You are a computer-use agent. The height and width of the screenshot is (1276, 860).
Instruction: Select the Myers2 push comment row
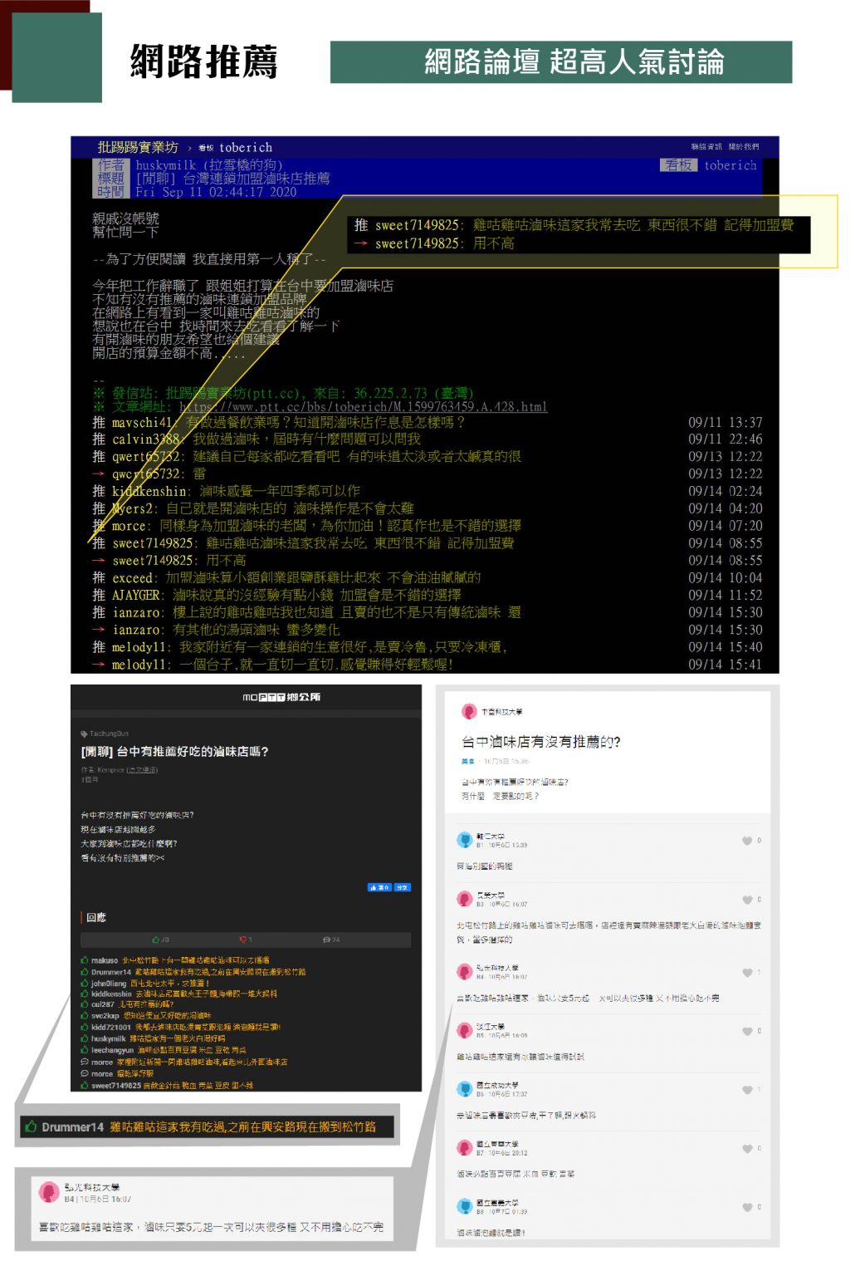pos(428,508)
